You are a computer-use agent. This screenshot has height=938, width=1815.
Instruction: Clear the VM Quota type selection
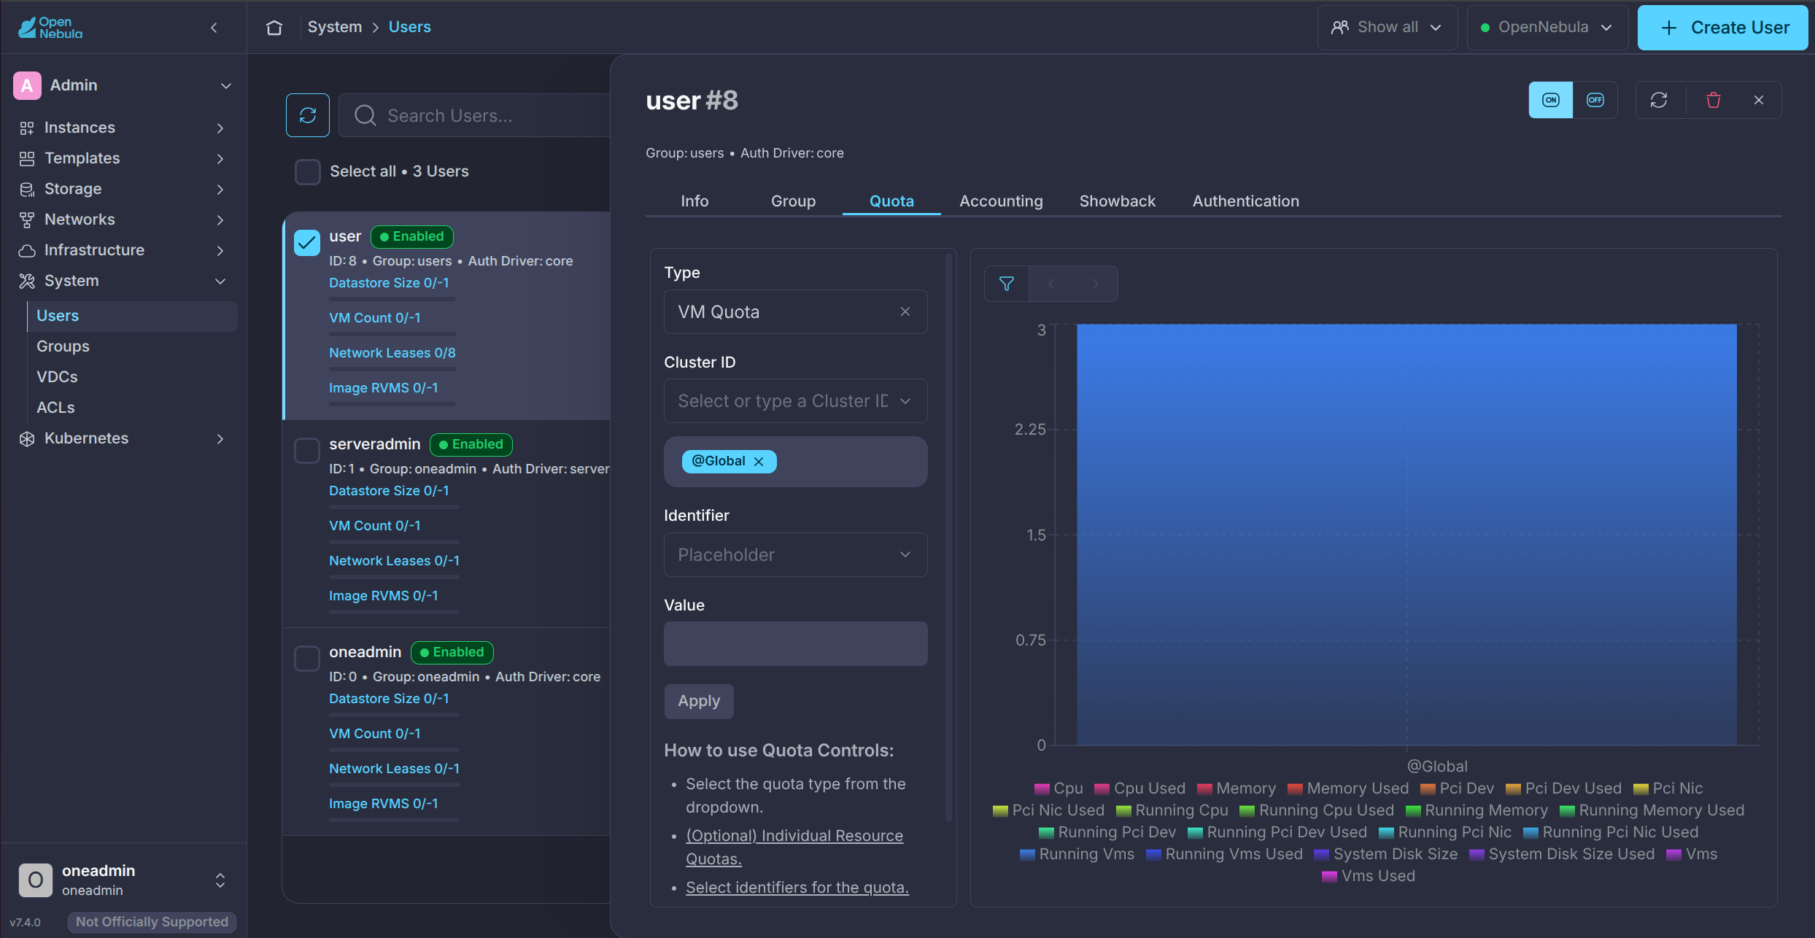(x=905, y=311)
